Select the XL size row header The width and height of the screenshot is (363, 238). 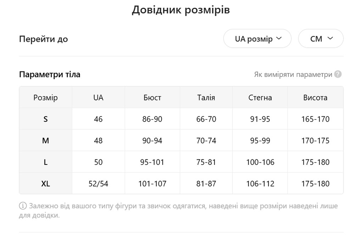46,184
